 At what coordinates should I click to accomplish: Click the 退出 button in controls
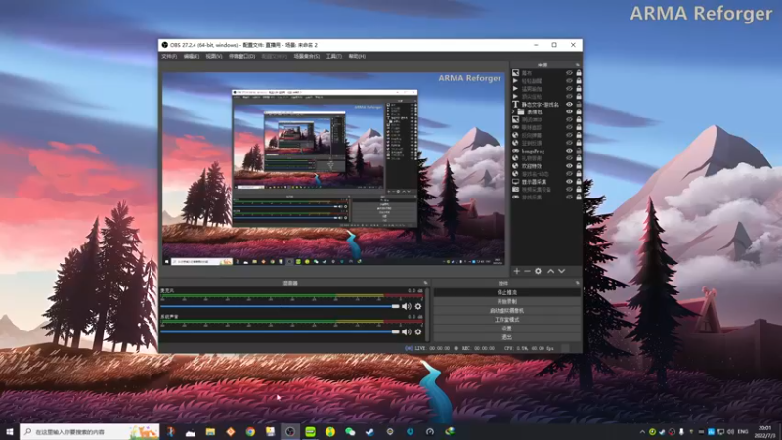tap(506, 337)
